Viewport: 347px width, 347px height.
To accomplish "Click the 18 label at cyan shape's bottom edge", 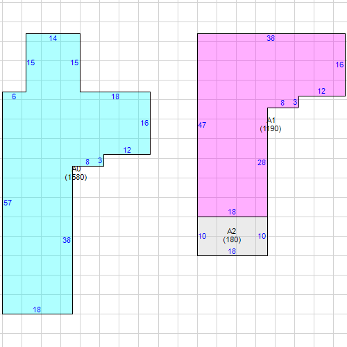I will coord(37,310).
